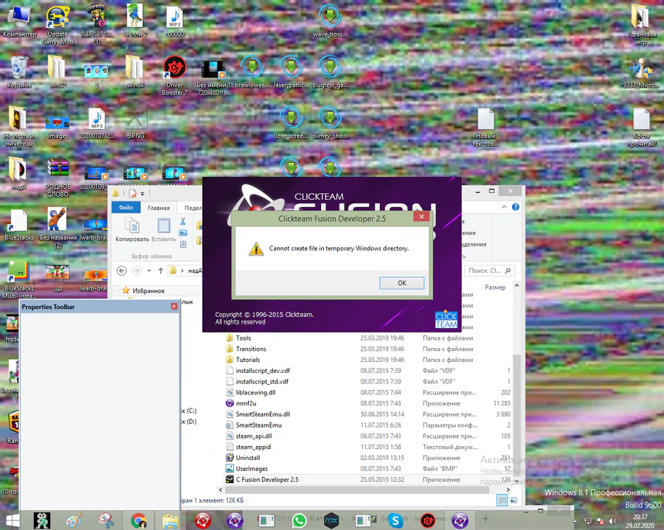
Task: Open Nox player from the taskbar
Action: click(x=331, y=520)
